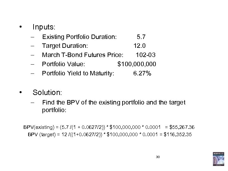Image resolution: width=228 pixels, height=171 pixels.
Task: Select the "Solution:" heading
Action: [49, 92]
